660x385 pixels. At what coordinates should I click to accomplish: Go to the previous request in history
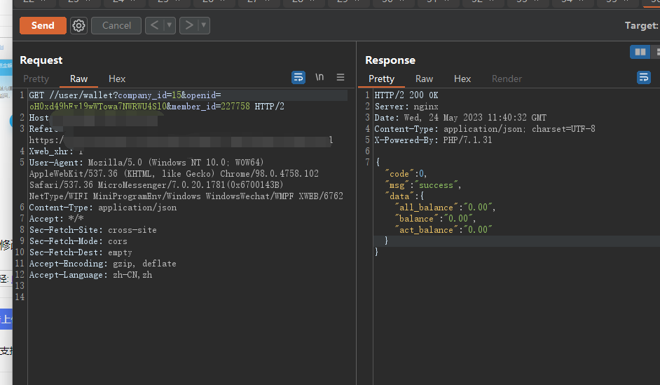pos(154,26)
